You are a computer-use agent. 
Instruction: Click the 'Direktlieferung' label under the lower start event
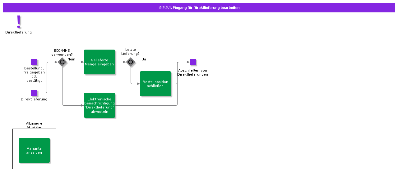pos(34,99)
